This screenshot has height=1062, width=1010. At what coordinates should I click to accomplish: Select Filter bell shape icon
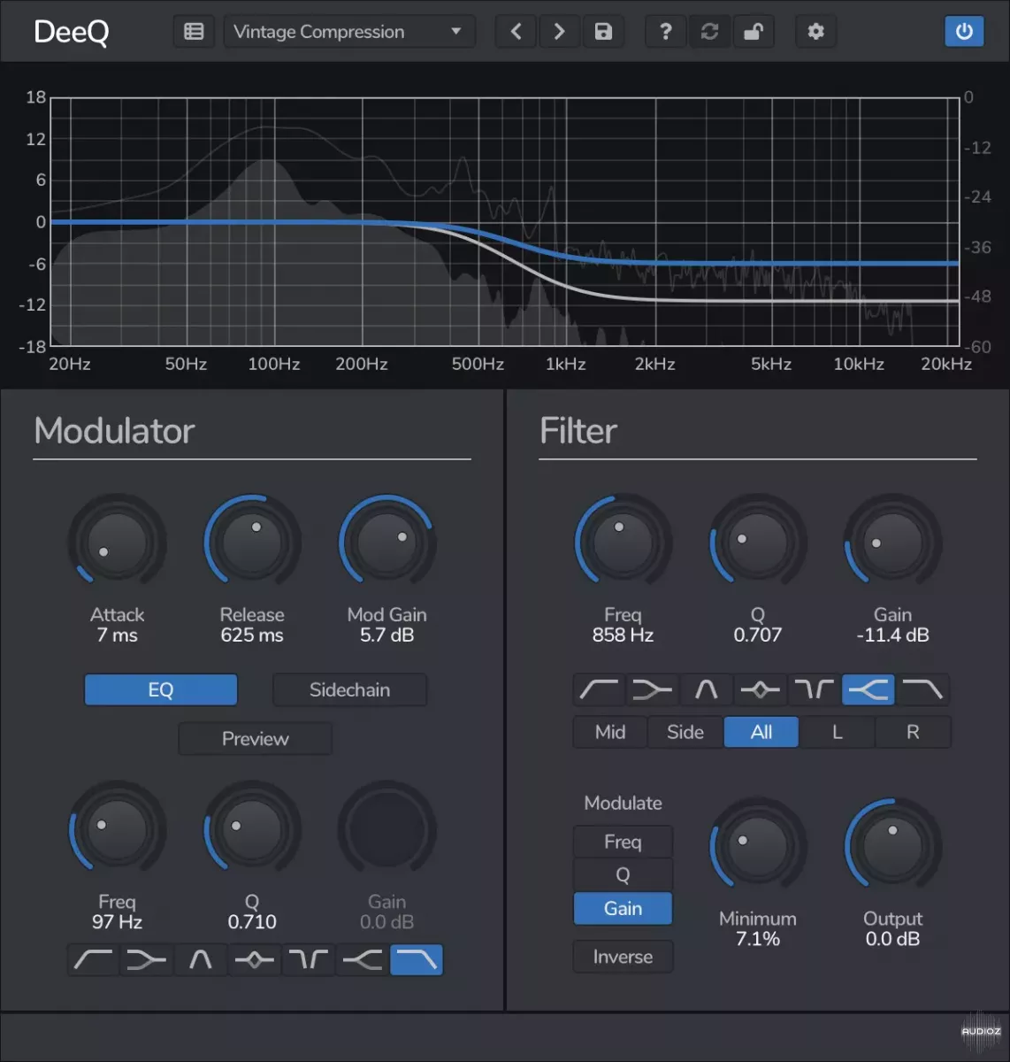(x=761, y=689)
